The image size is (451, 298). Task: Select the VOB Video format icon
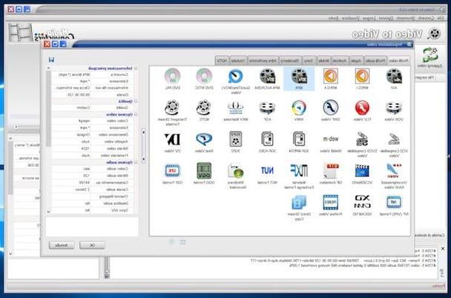(394, 108)
